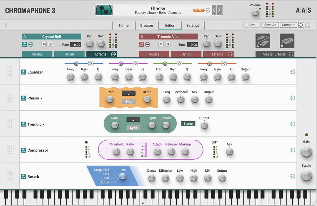Go to the previous preset with the left arrow

[214, 10]
